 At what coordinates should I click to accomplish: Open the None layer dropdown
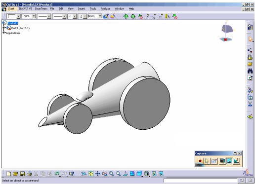coord(100,16)
